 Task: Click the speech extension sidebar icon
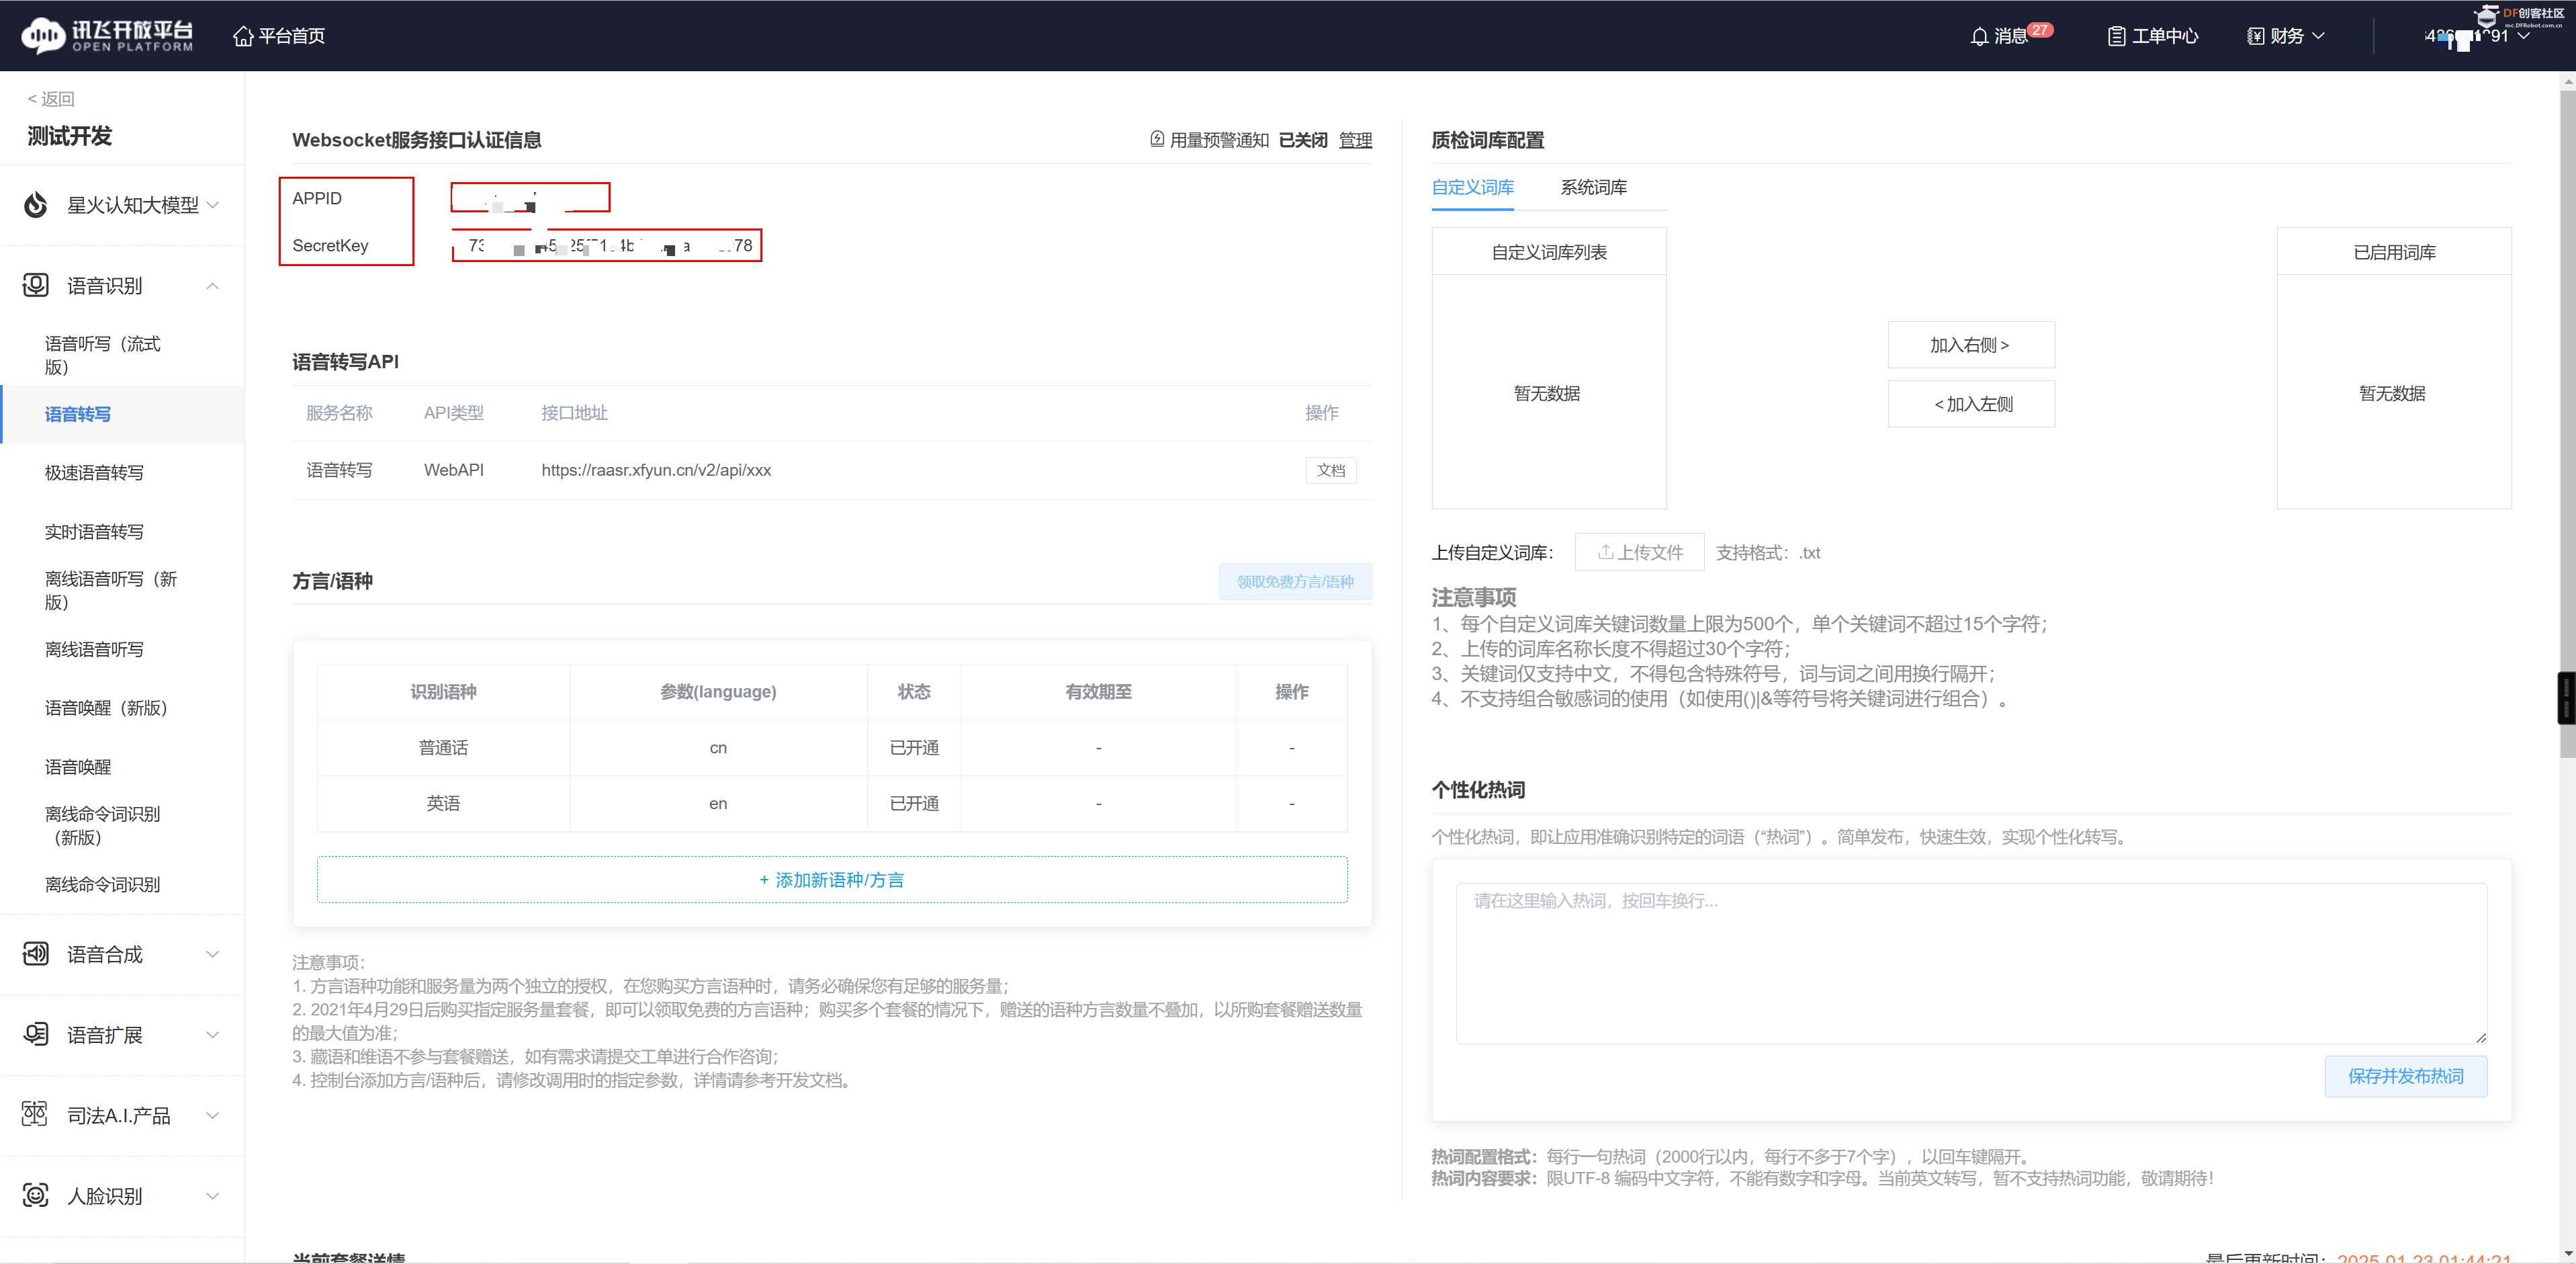pos(36,1034)
